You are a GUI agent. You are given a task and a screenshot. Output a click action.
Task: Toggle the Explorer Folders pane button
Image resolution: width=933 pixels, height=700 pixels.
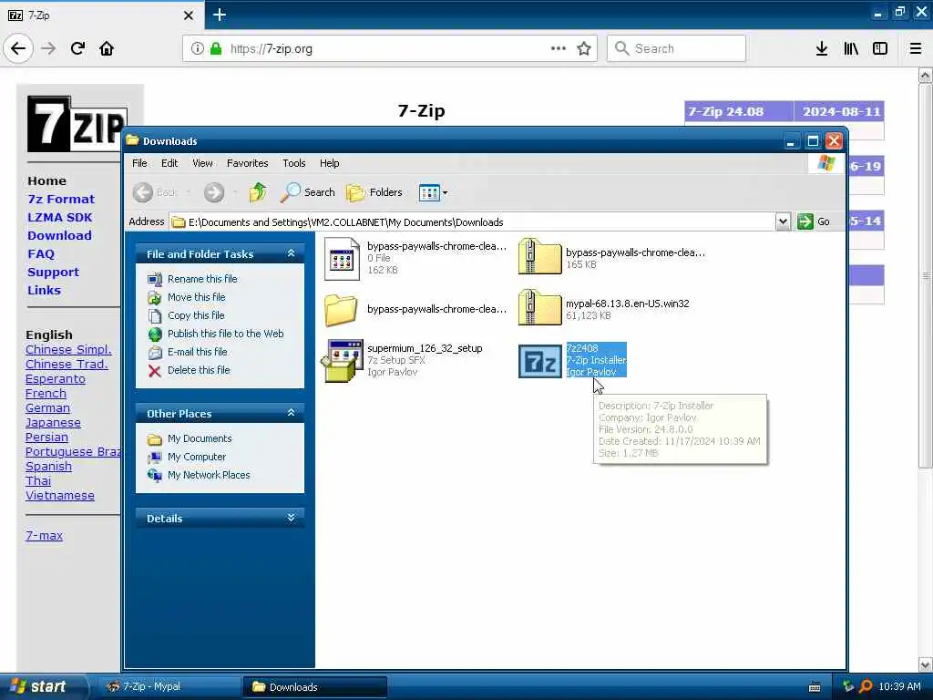tap(374, 192)
